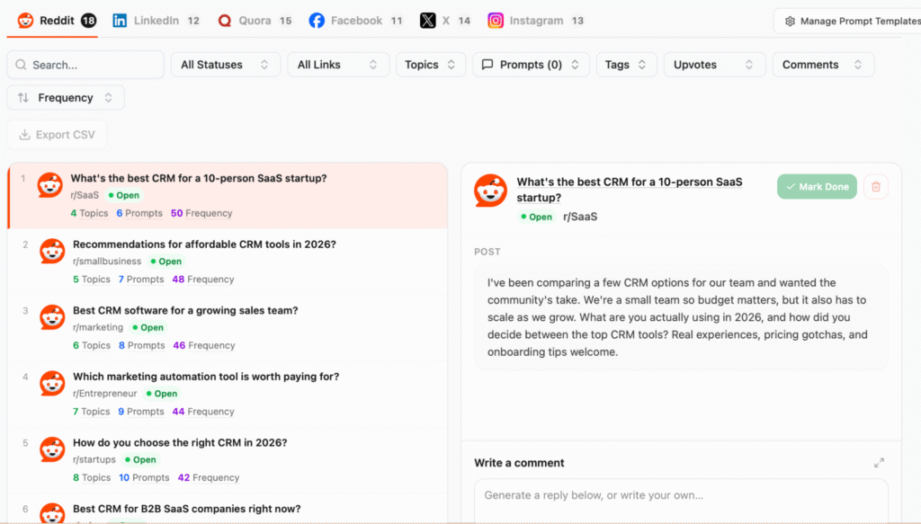
Task: Open the All Statuses dropdown
Action: [226, 65]
